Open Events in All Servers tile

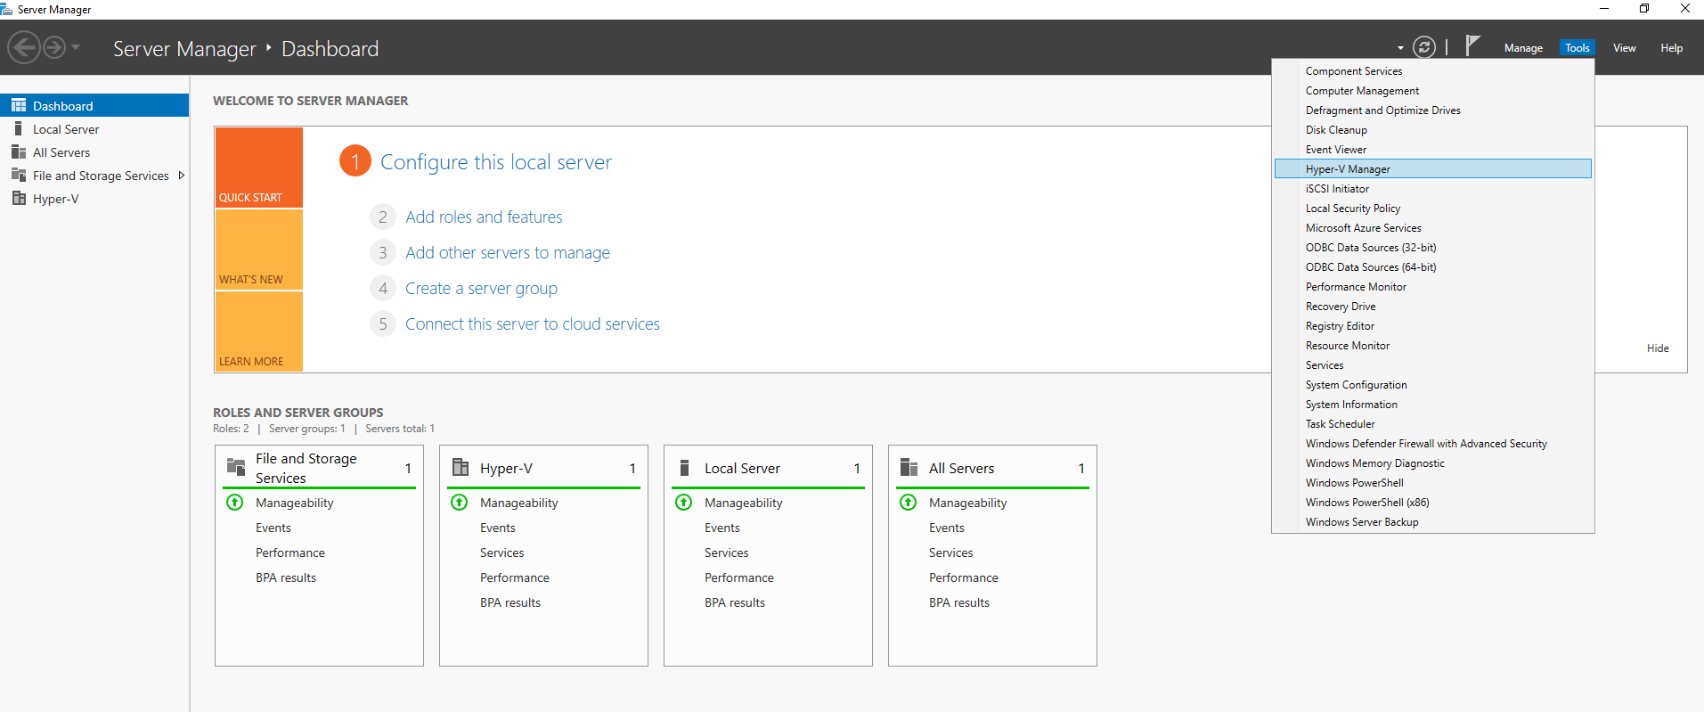[x=947, y=528]
